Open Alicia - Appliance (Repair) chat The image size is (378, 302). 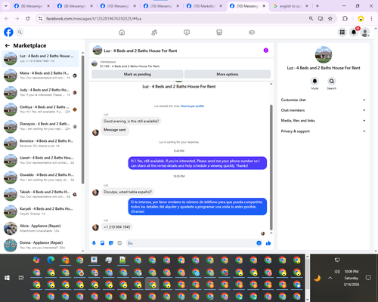40,228
